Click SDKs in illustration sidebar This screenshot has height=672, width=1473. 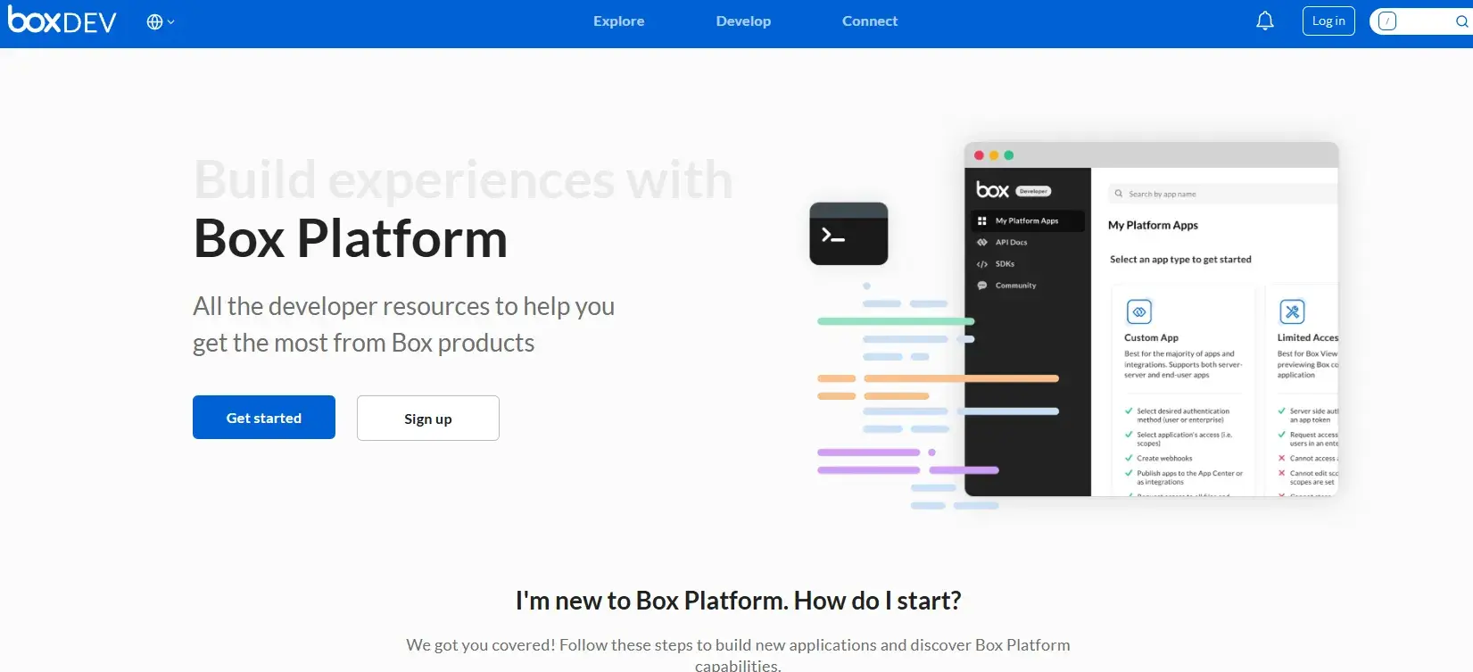click(x=997, y=264)
